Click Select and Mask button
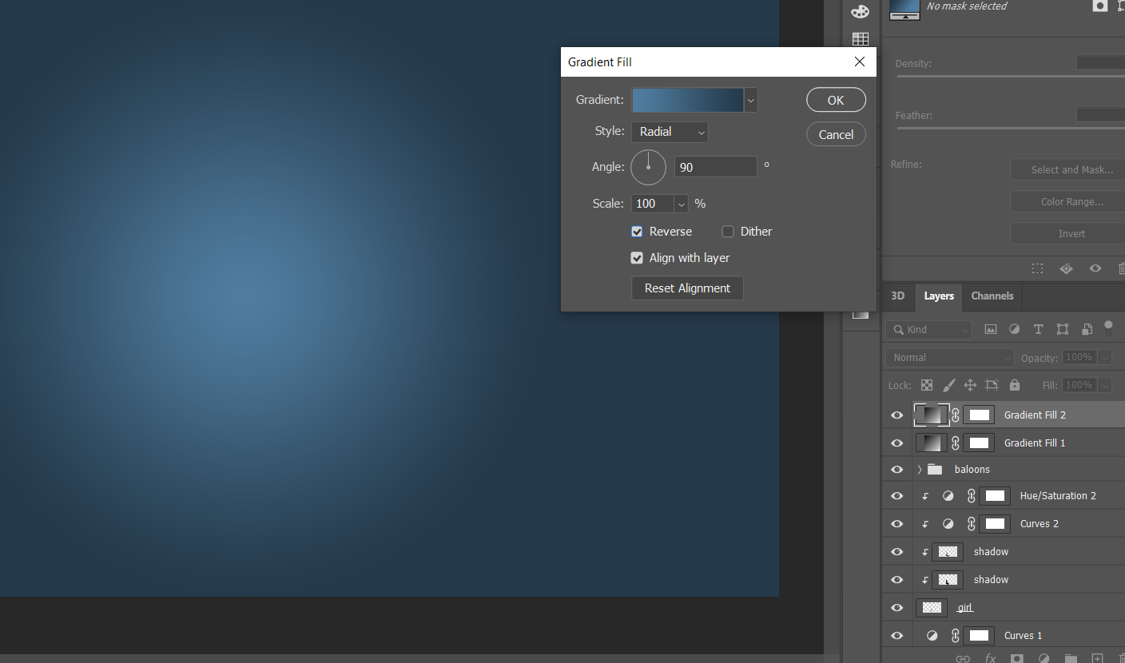Screen dimensions: 1125x663 pyautogui.click(x=1067, y=169)
